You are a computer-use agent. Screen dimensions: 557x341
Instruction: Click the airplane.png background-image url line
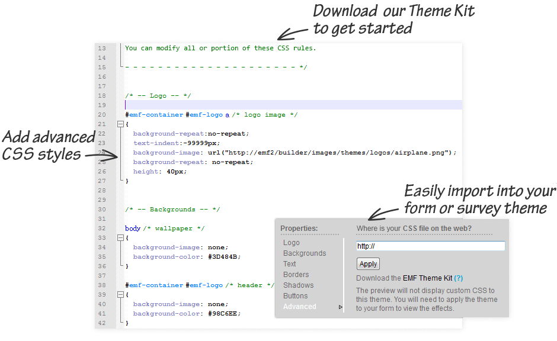295,153
